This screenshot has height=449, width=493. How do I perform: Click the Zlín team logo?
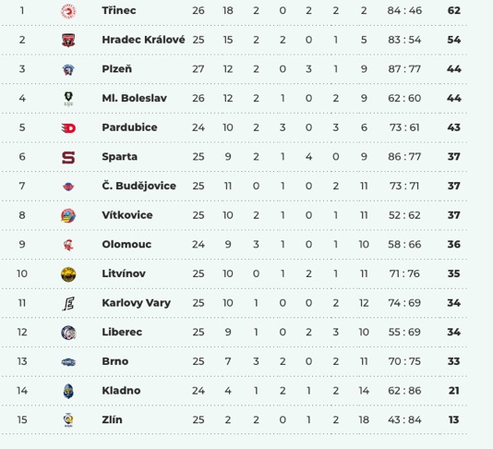tap(68, 420)
